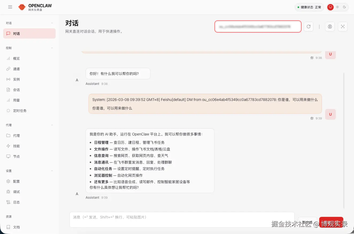
Task: Click the U avatar beside 9:39 message
Action: (x=330, y=114)
